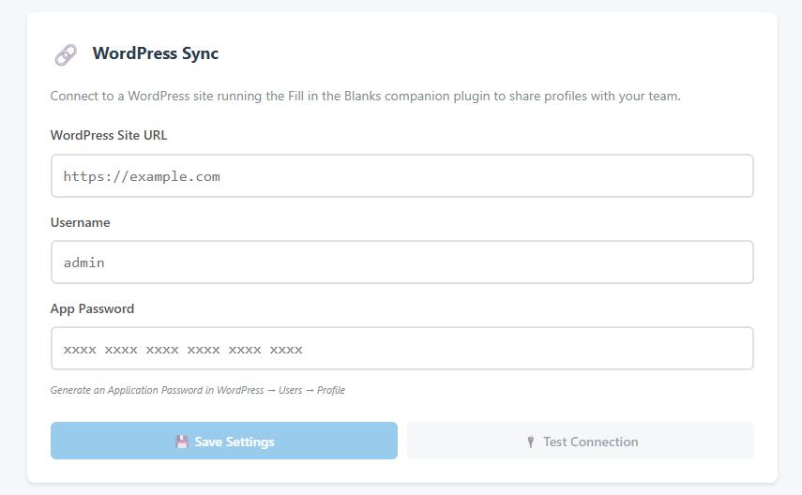Click the Username field label
The height and width of the screenshot is (495, 802).
pyautogui.click(x=81, y=222)
